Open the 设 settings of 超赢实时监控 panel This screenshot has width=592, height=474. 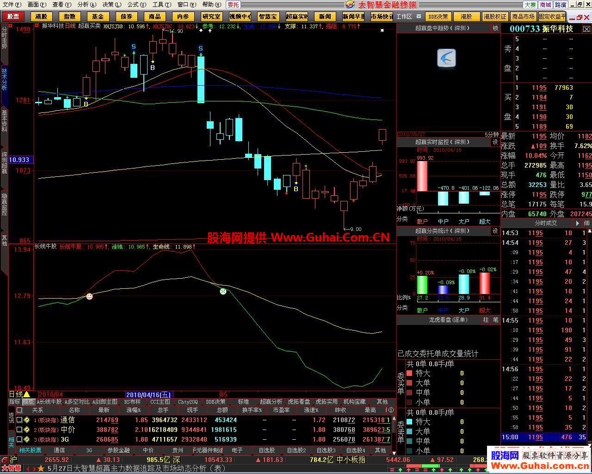495,142
